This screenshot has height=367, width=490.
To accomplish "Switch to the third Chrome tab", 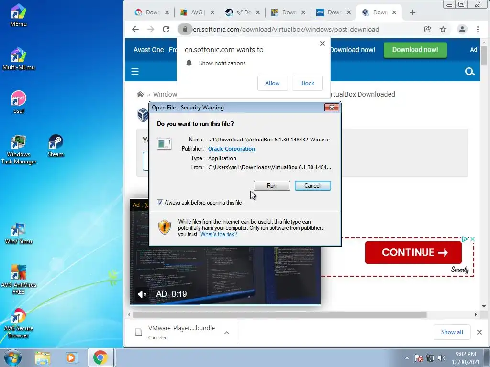I will tap(243, 12).
